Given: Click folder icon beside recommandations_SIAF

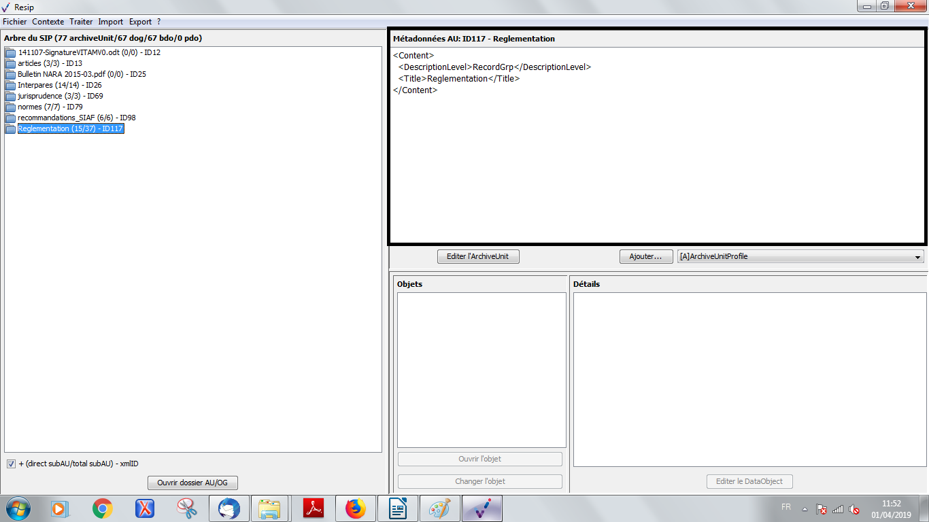Looking at the screenshot, I should coord(10,118).
